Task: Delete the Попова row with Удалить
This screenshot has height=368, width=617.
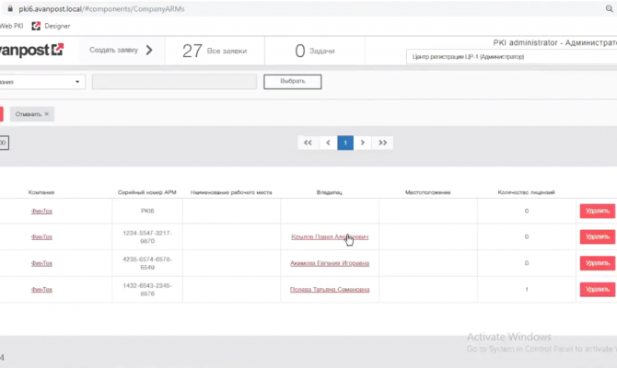Action: click(598, 290)
